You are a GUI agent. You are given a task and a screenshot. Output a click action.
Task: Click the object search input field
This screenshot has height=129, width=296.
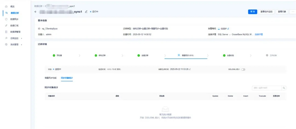(267, 88)
